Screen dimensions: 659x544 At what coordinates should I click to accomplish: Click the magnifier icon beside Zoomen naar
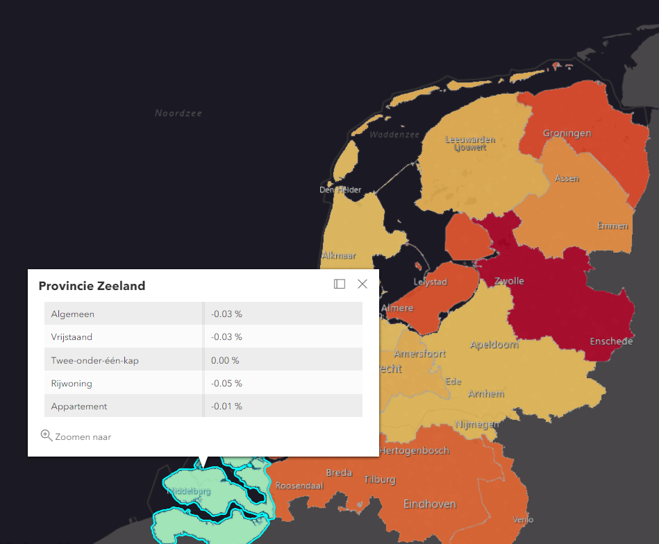coord(46,434)
